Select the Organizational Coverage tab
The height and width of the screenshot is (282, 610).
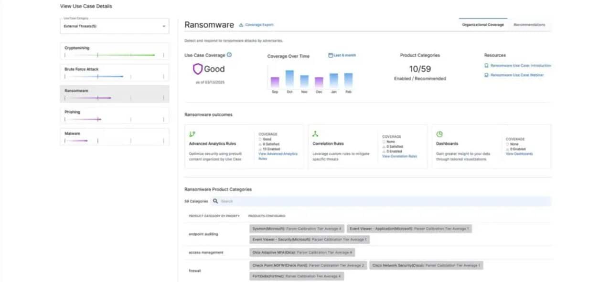pos(482,25)
